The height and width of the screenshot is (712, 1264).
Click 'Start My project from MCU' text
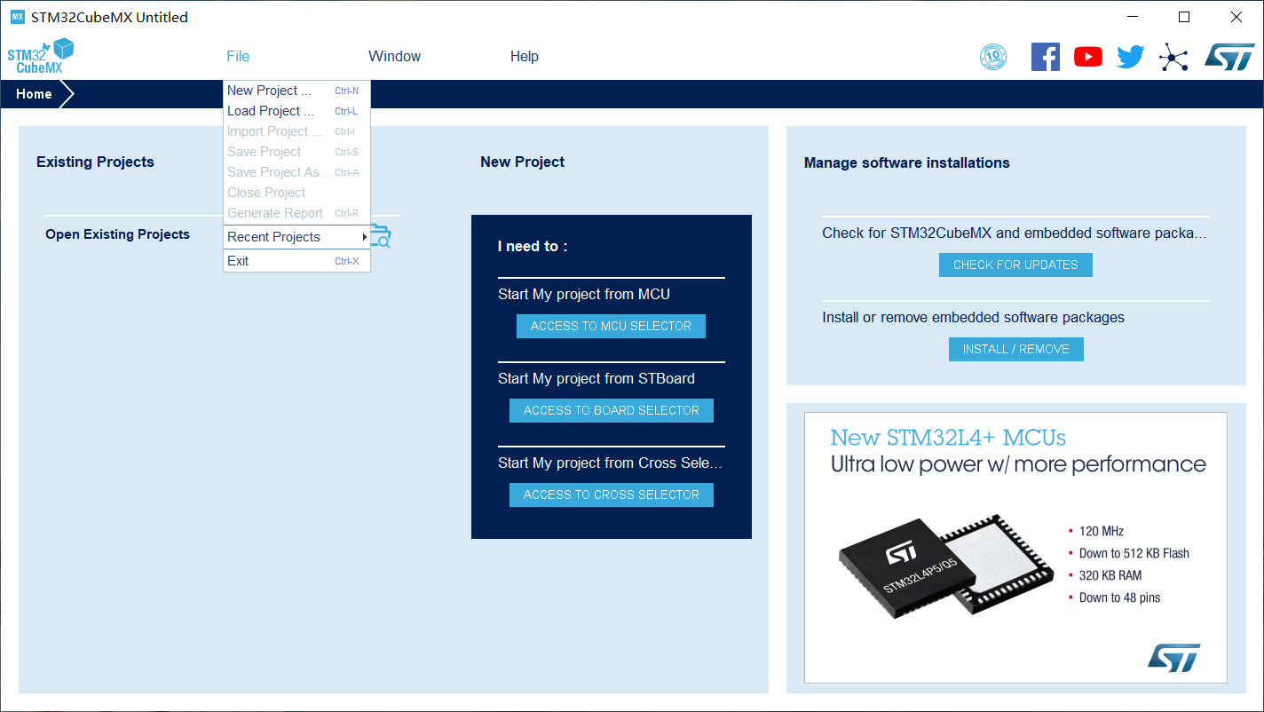[x=584, y=294]
